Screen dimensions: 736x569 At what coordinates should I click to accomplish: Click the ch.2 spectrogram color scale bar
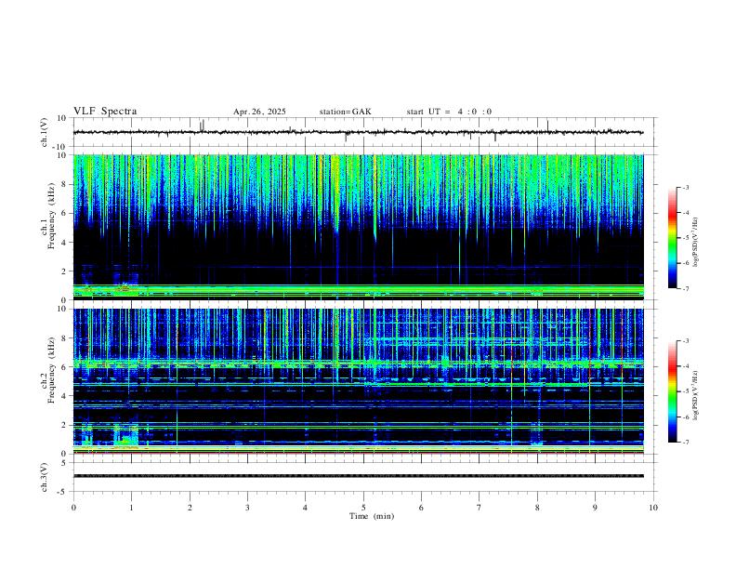click(672, 391)
